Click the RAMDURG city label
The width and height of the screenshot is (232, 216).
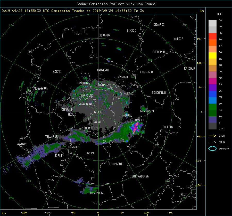pos(82,83)
